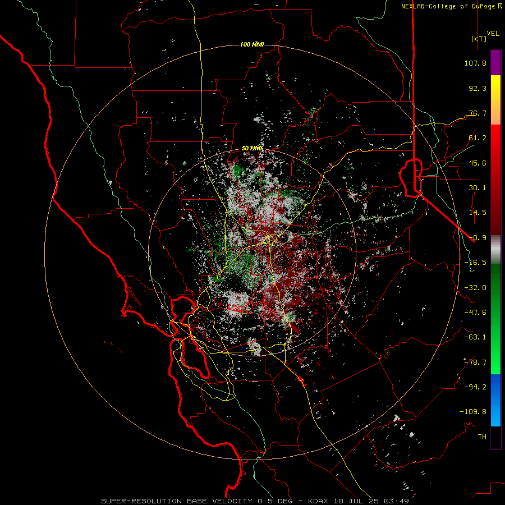The width and height of the screenshot is (505, 505).
Task: Click the -47.6 velocity scale value
Action: tap(475, 313)
